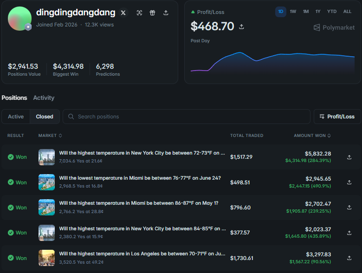Show Active positions
362x273 pixels.
click(x=16, y=117)
